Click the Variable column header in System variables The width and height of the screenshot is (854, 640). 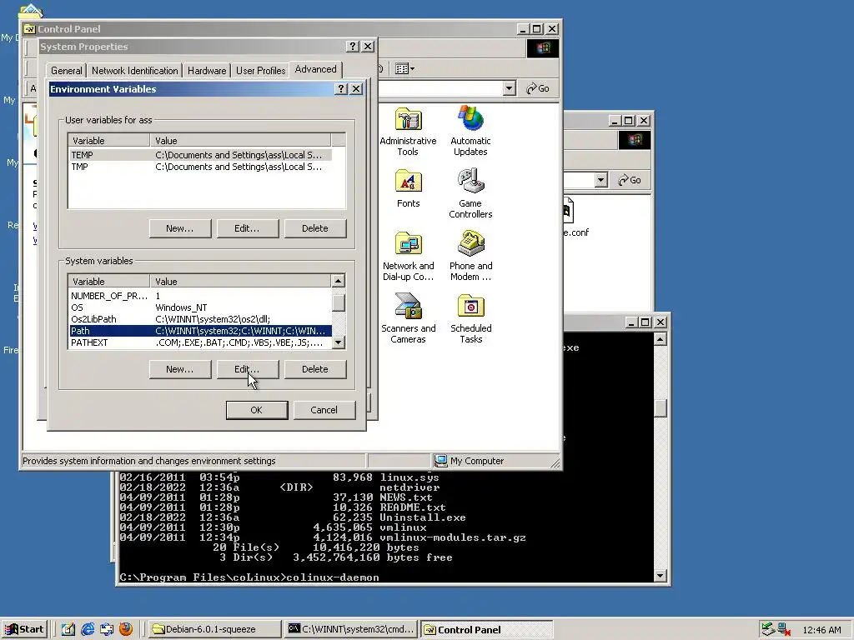pyautogui.click(x=109, y=282)
